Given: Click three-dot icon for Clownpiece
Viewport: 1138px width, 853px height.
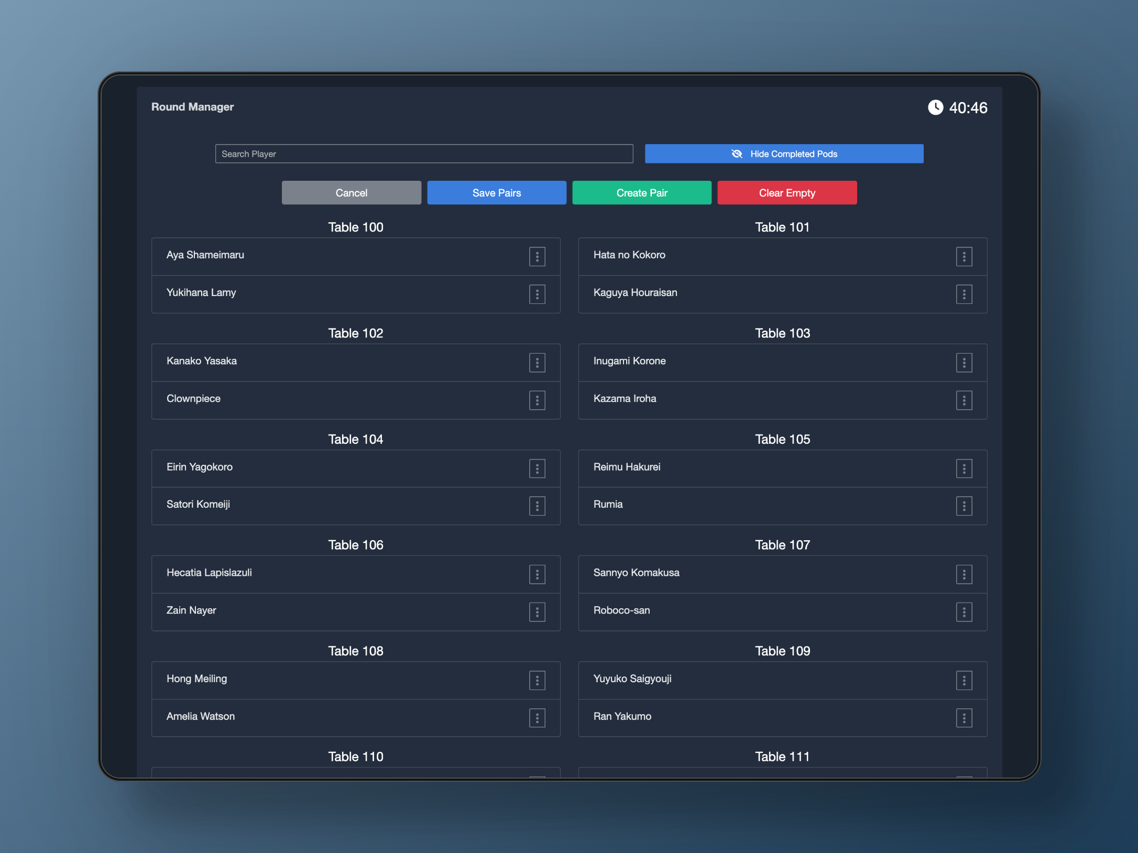Looking at the screenshot, I should (537, 400).
